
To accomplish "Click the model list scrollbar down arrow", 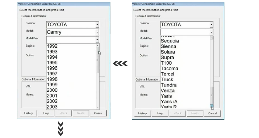I will (212, 106).
